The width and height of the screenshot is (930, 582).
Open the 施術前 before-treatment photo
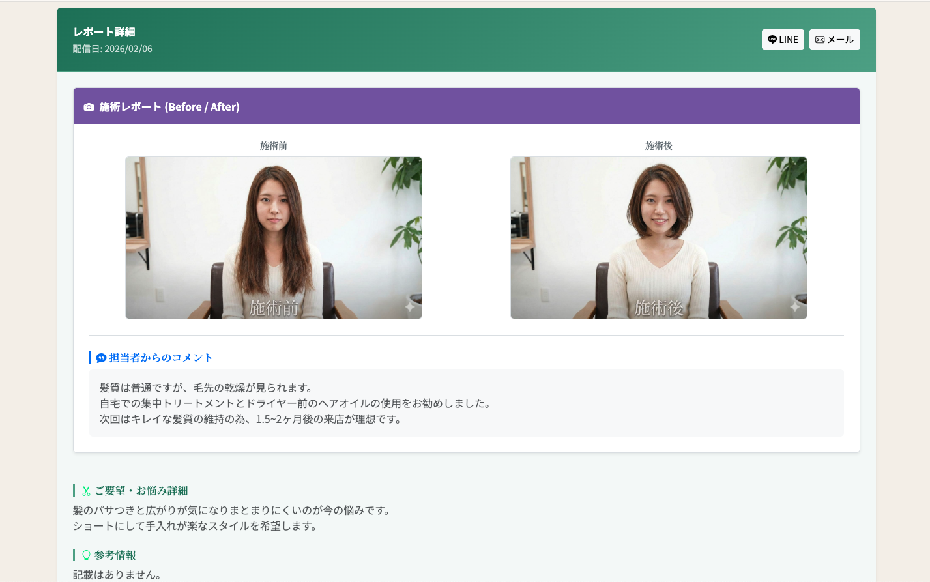click(273, 237)
